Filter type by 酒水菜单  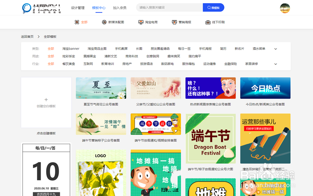click(x=259, y=48)
